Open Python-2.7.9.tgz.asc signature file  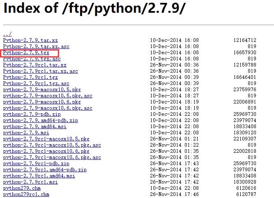[x=32, y=59]
